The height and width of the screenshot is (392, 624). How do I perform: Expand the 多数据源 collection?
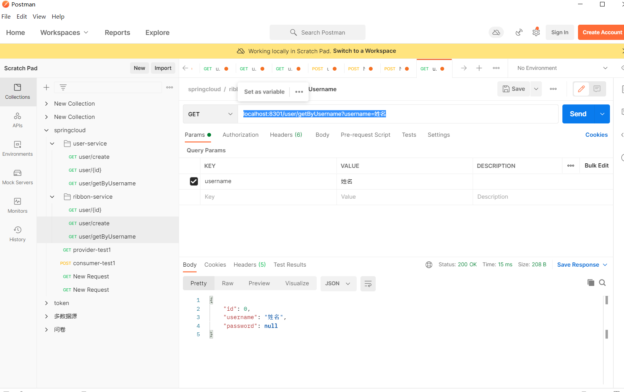coord(46,316)
